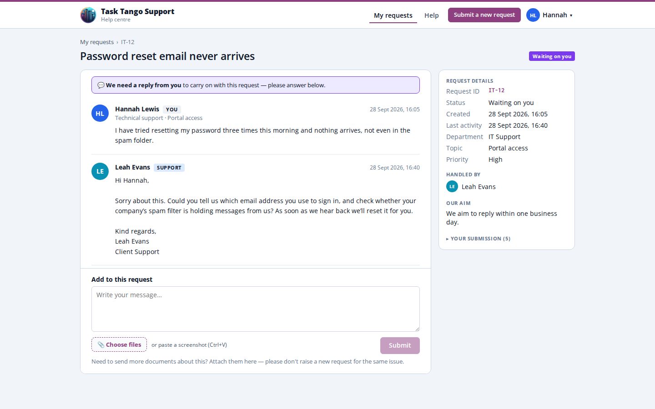Click the Status value Waiting on you
The height and width of the screenshot is (409, 655).
click(x=511, y=103)
